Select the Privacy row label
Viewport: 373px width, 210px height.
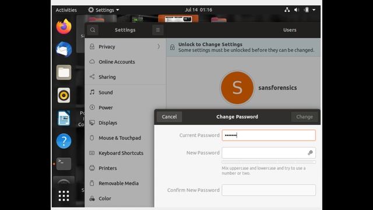(x=107, y=47)
